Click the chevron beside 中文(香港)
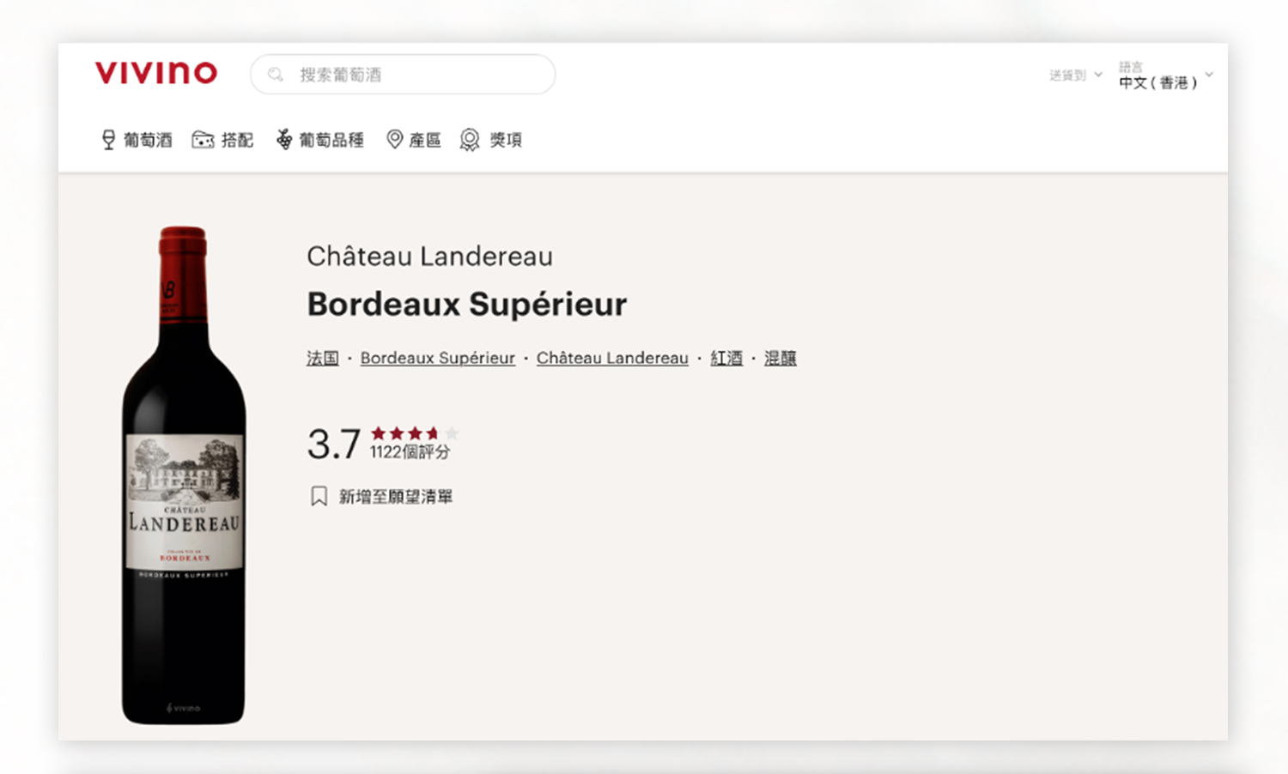The height and width of the screenshot is (774, 1288). point(1209,75)
